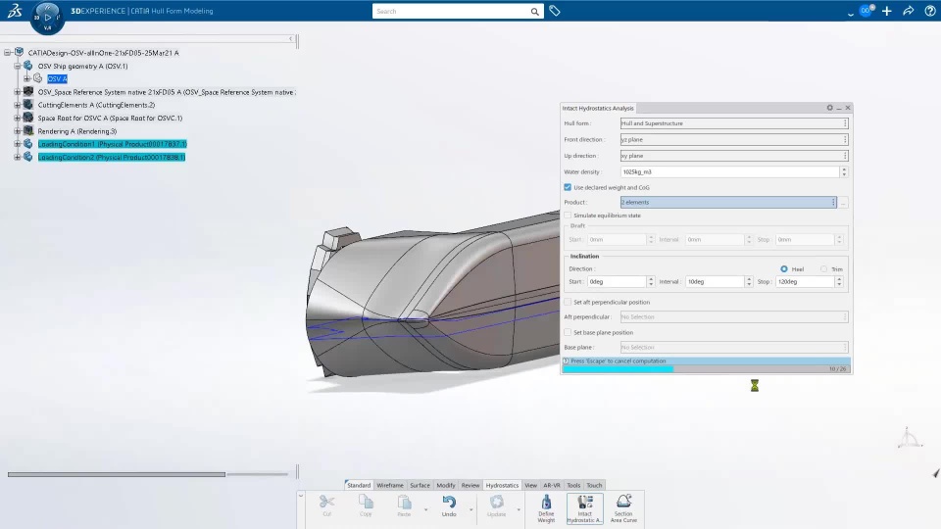Click the inclination Stop 120deg field

click(x=806, y=281)
